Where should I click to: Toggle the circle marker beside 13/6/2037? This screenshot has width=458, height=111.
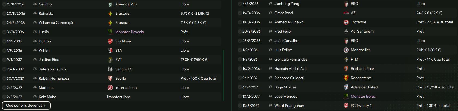[240, 106]
